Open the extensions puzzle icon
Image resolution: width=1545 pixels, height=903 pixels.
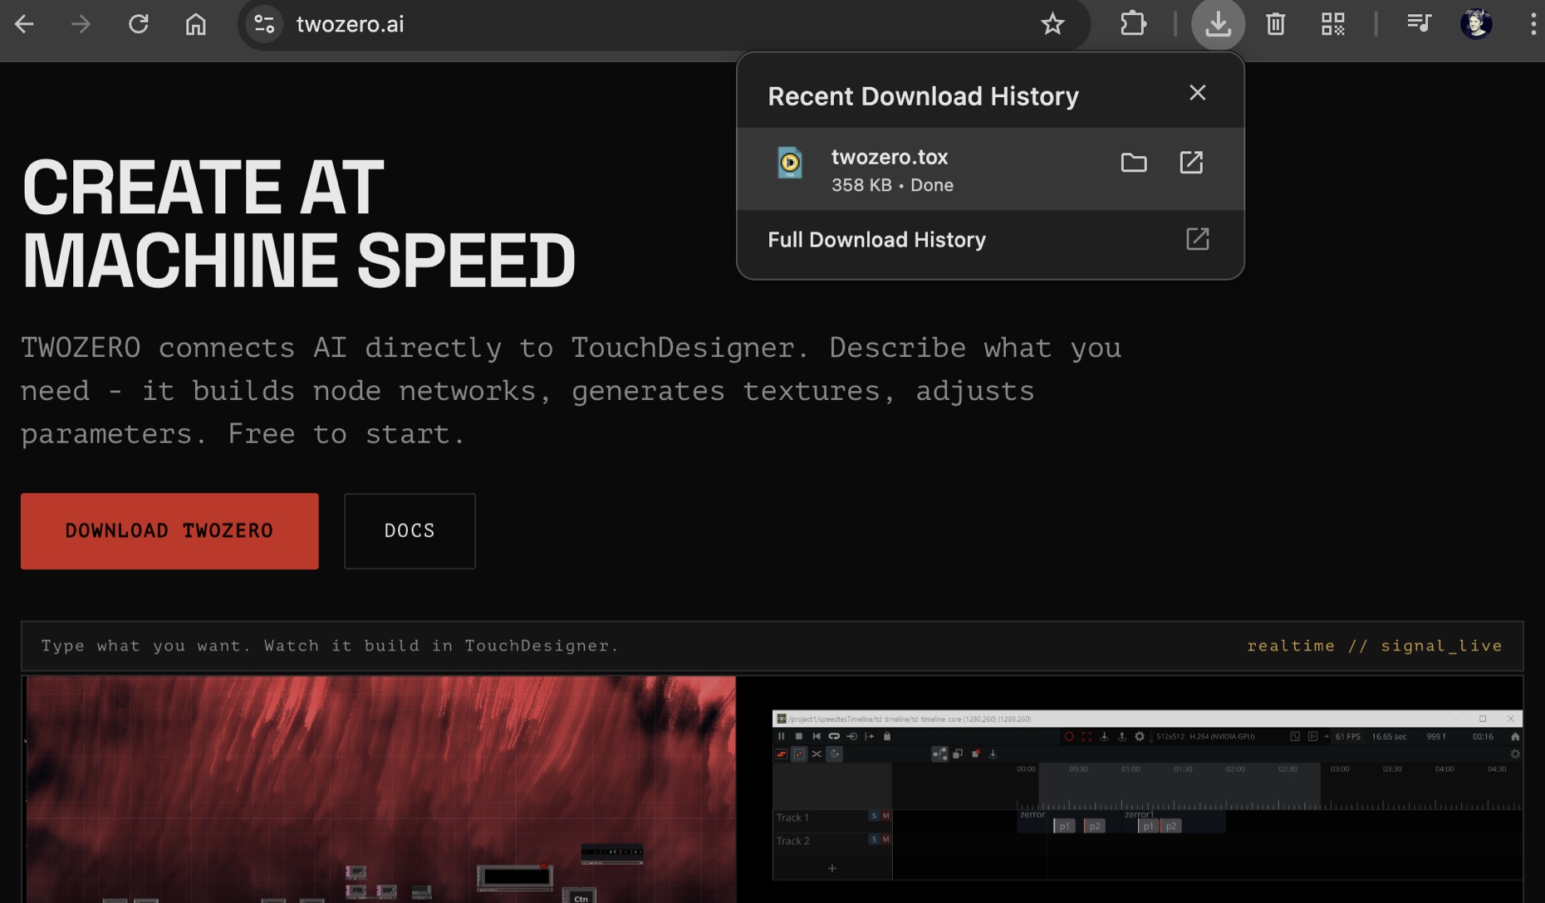coord(1132,24)
